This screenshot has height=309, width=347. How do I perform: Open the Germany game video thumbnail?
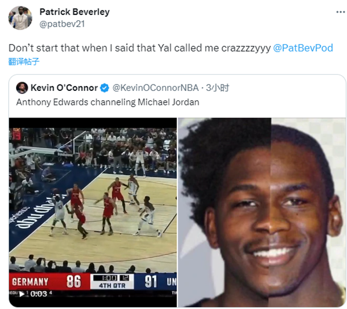[93, 212]
